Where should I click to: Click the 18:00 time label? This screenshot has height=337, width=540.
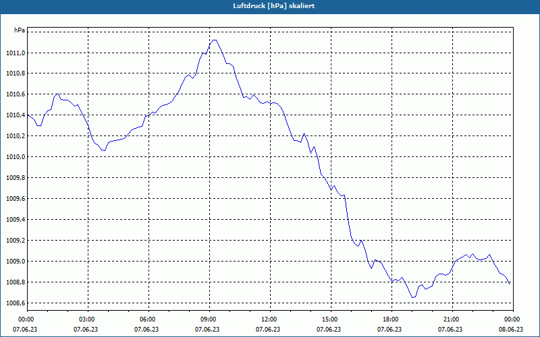[x=392, y=319]
